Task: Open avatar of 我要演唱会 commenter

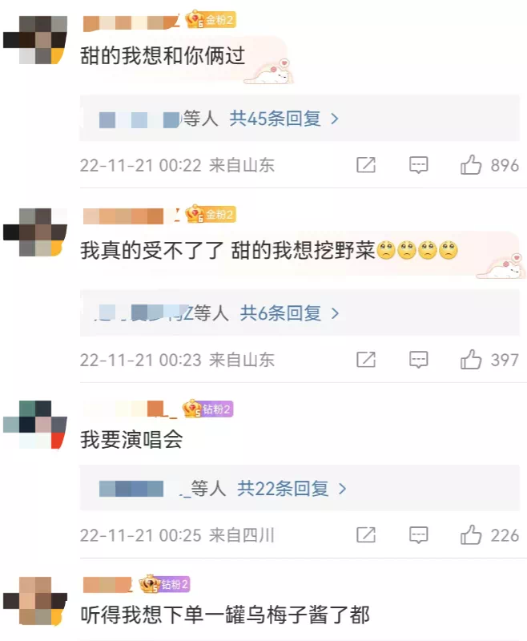Action: [35, 425]
